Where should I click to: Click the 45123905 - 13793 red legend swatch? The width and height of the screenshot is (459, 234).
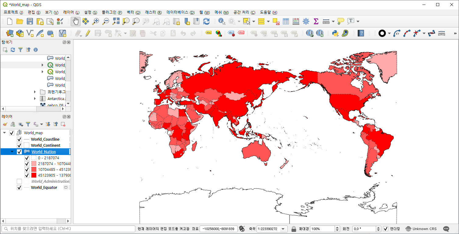point(34,175)
